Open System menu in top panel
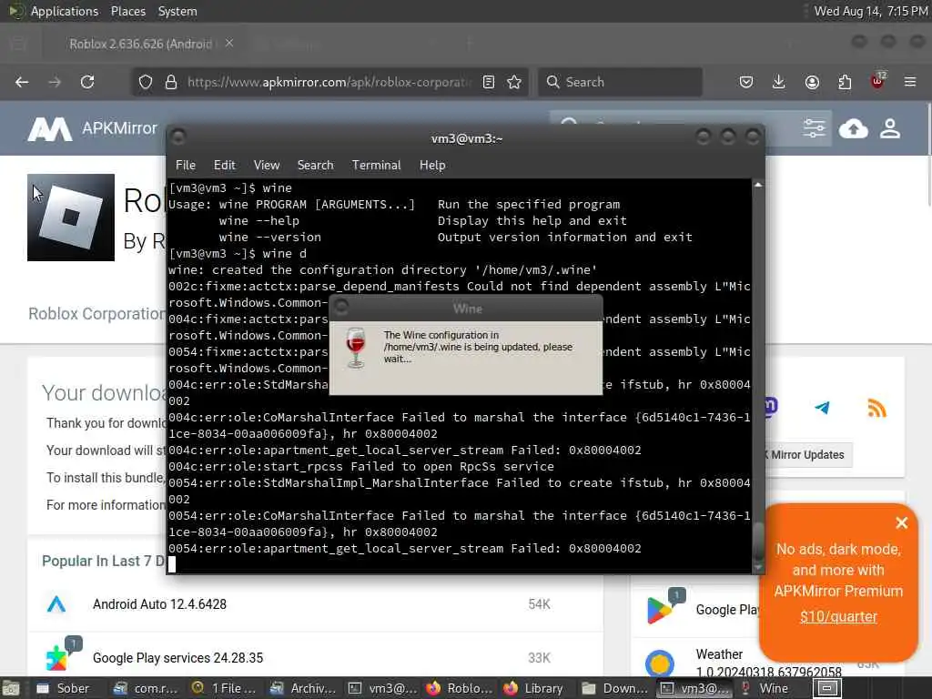This screenshot has height=699, width=932. pyautogui.click(x=177, y=11)
